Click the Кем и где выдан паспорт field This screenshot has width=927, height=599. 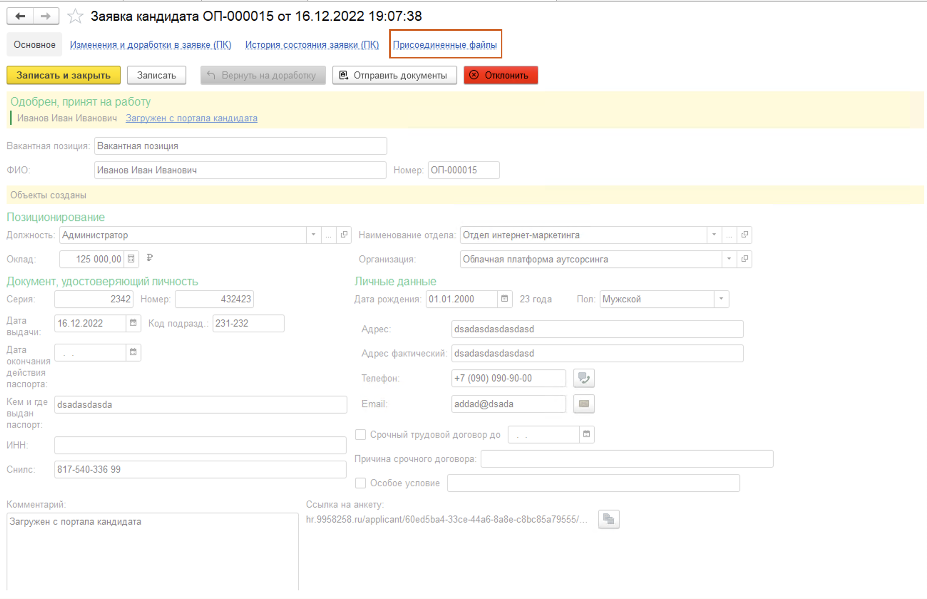201,405
